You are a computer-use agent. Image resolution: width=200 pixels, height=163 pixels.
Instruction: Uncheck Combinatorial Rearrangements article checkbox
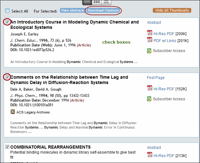pos(7,147)
